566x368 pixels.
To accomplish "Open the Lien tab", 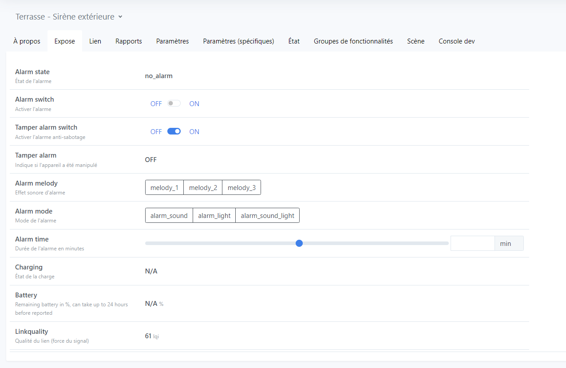I will (x=95, y=41).
